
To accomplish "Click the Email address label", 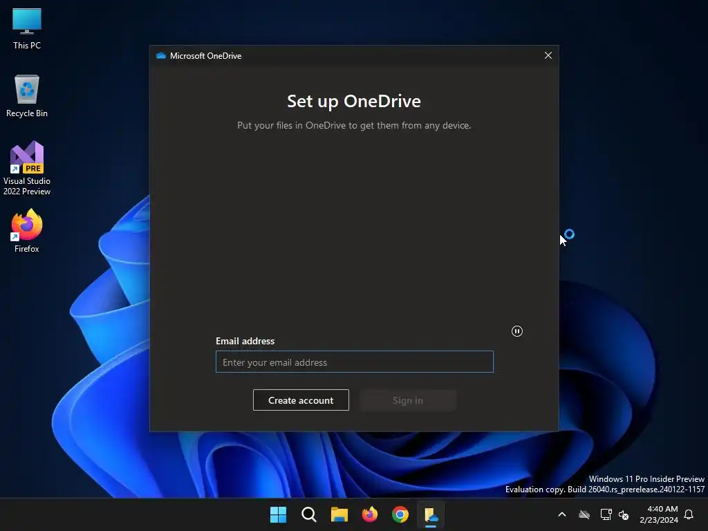I will [x=245, y=341].
